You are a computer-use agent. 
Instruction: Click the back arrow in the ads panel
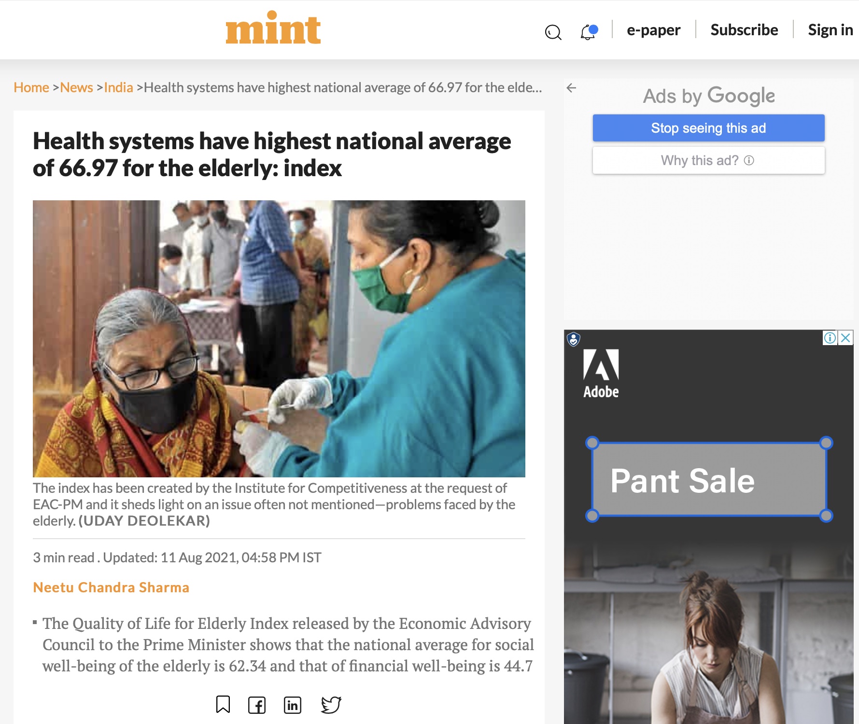[571, 88]
